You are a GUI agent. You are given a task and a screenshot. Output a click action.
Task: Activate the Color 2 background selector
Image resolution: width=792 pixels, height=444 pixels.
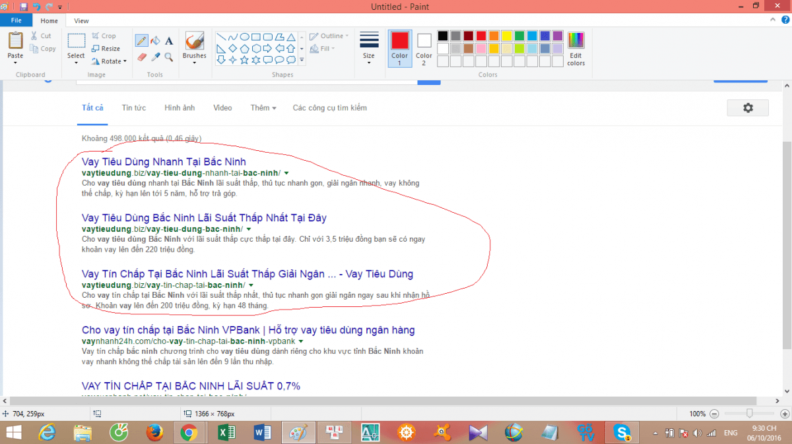click(x=424, y=49)
